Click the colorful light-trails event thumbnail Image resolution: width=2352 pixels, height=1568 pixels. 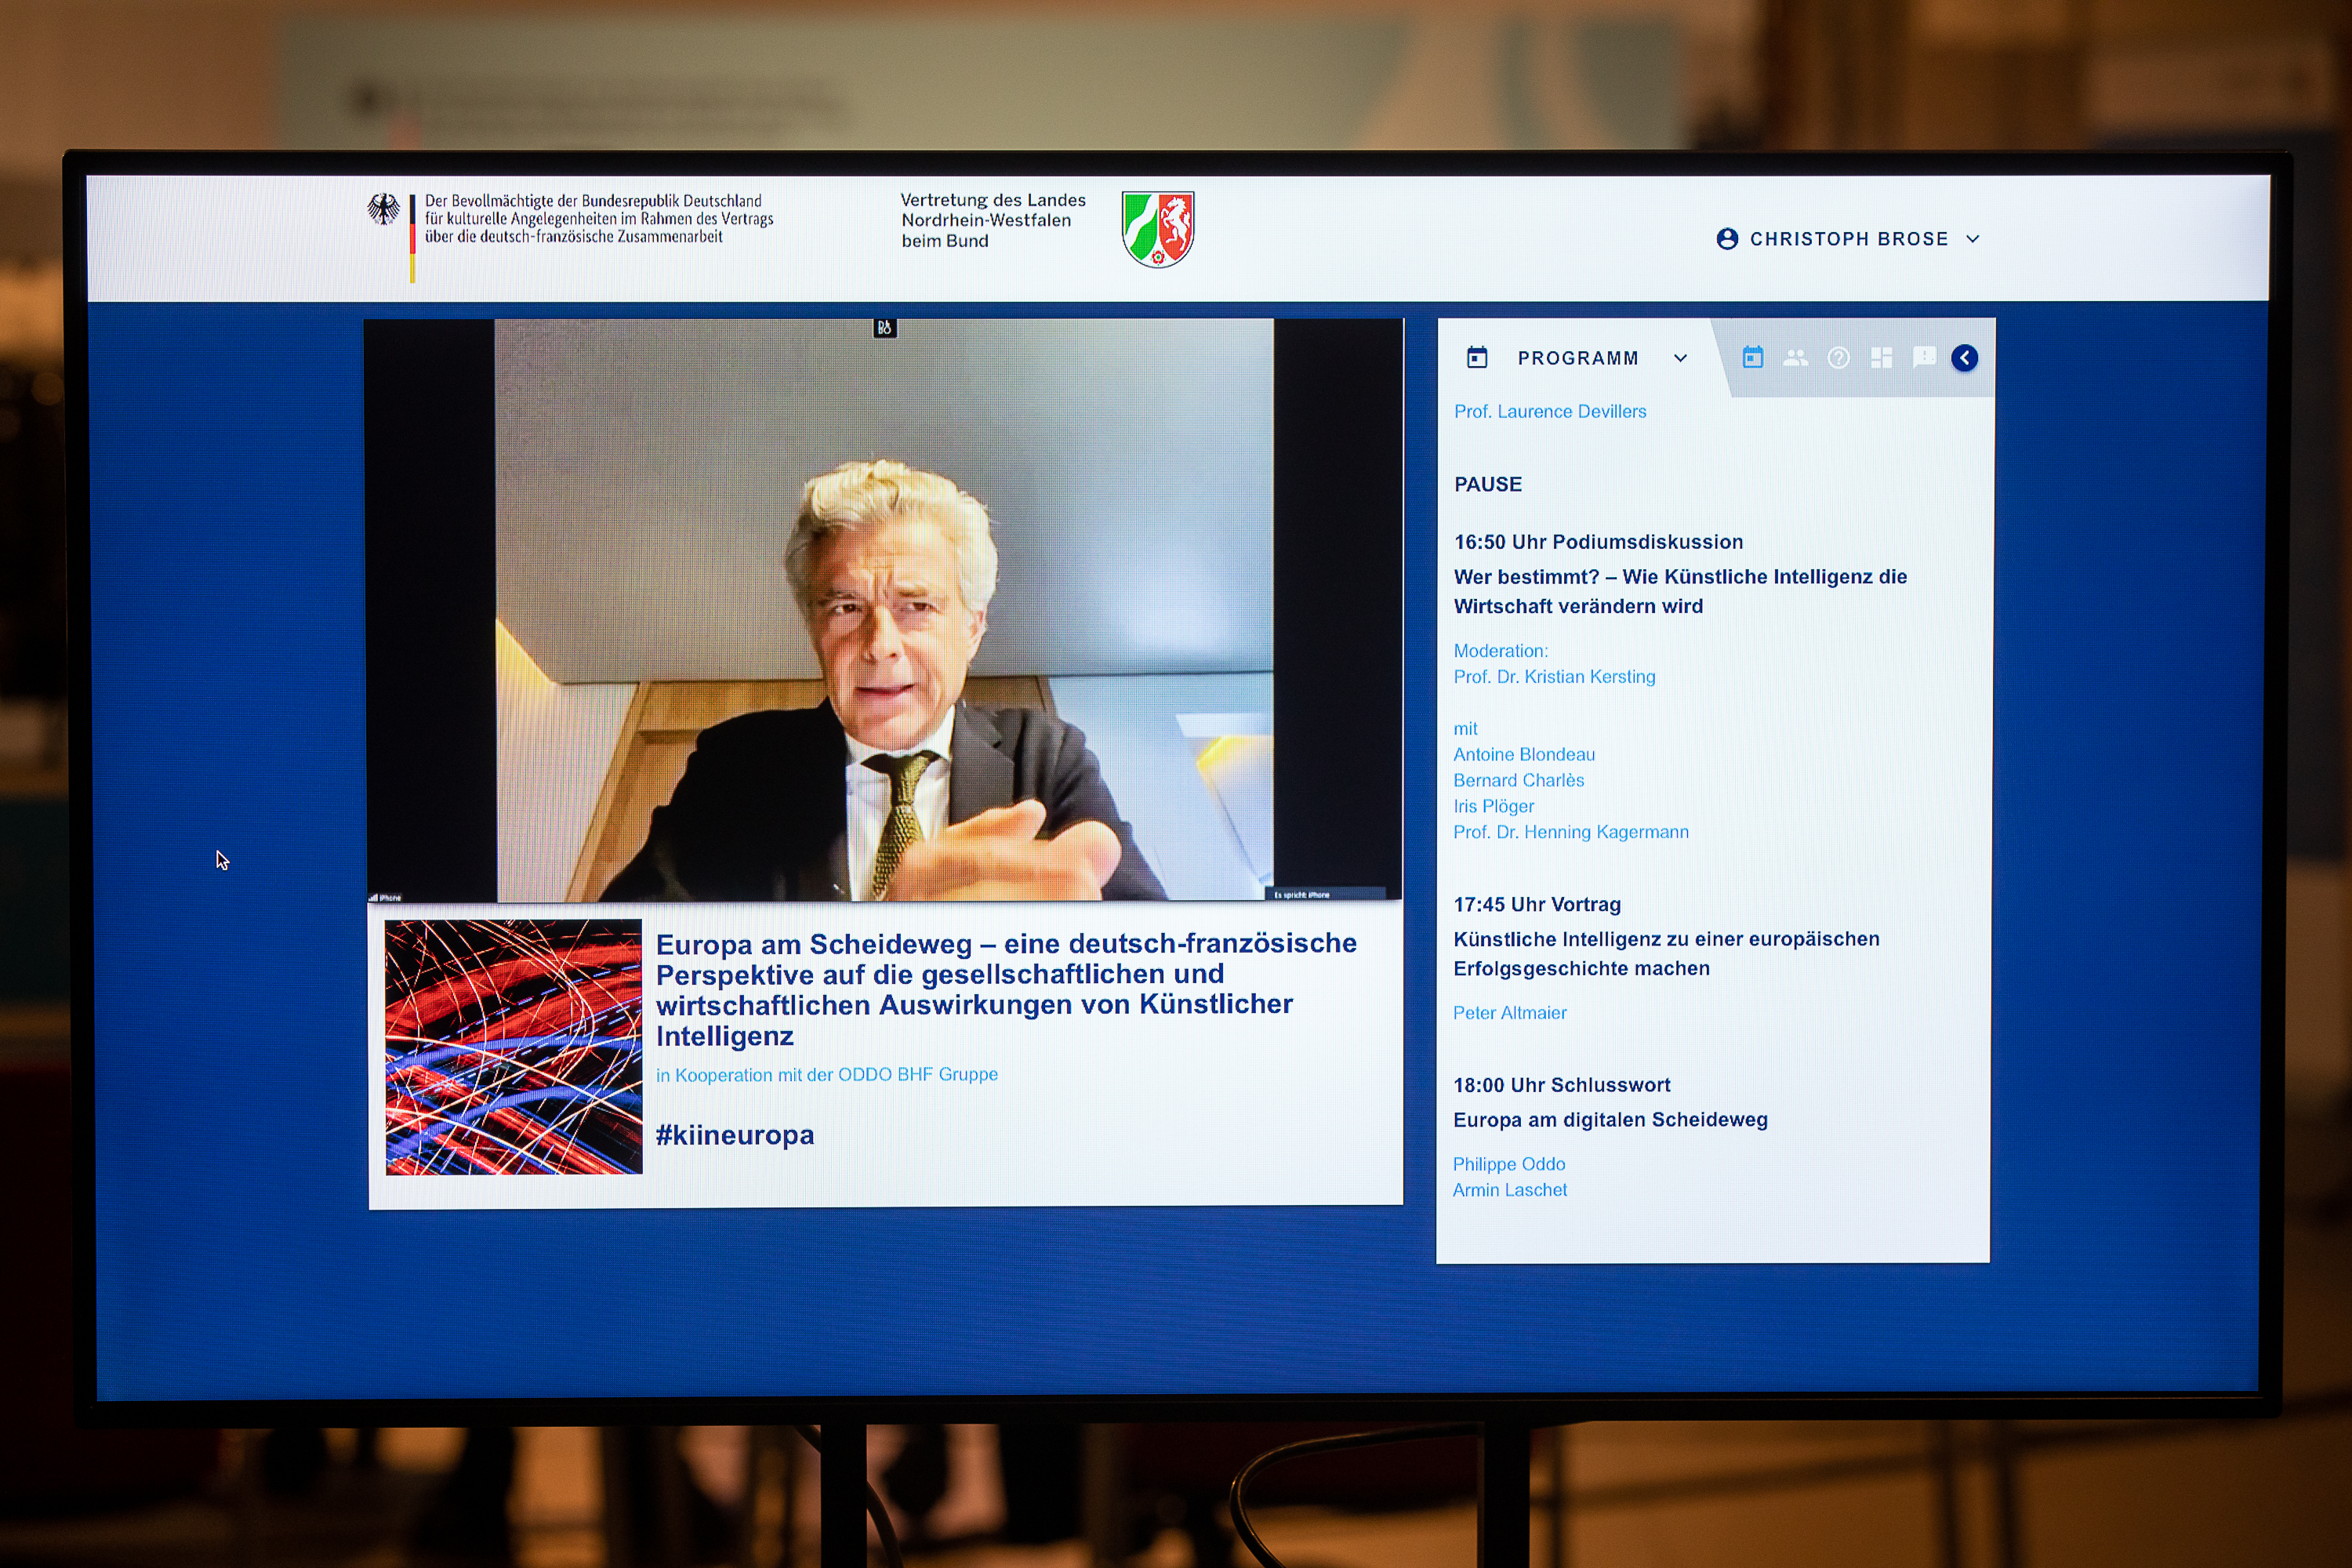[x=514, y=1047]
